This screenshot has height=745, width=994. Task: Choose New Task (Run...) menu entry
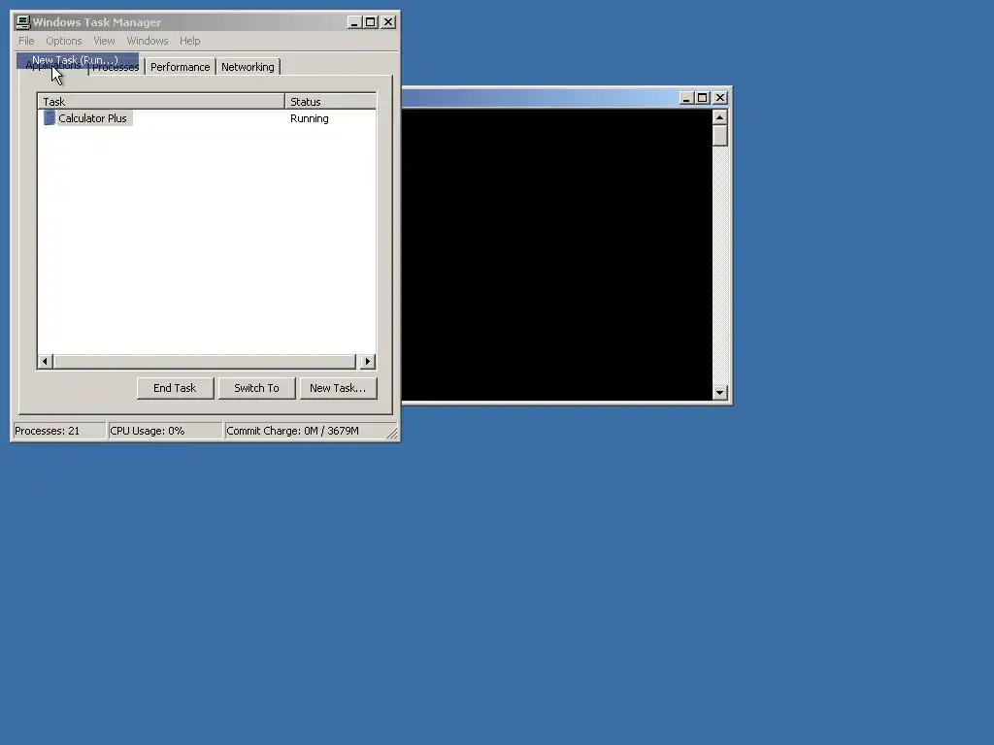tap(78, 60)
